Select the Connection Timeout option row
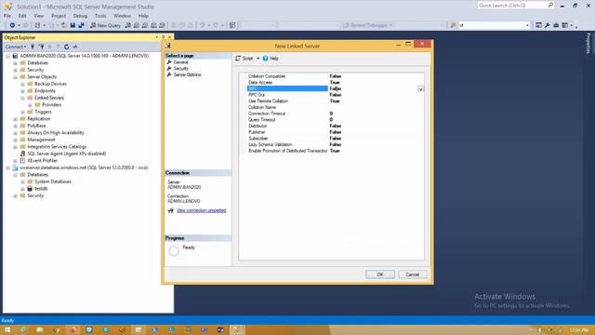 [331, 114]
